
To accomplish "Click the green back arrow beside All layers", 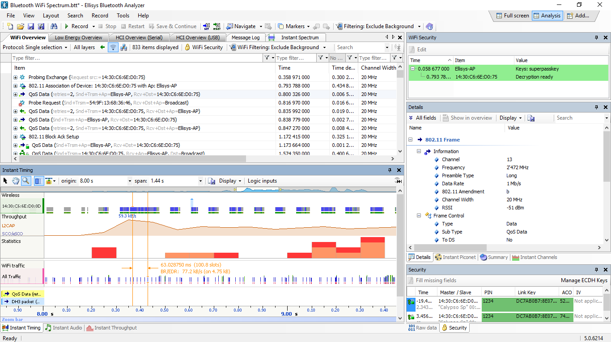I will click(102, 47).
